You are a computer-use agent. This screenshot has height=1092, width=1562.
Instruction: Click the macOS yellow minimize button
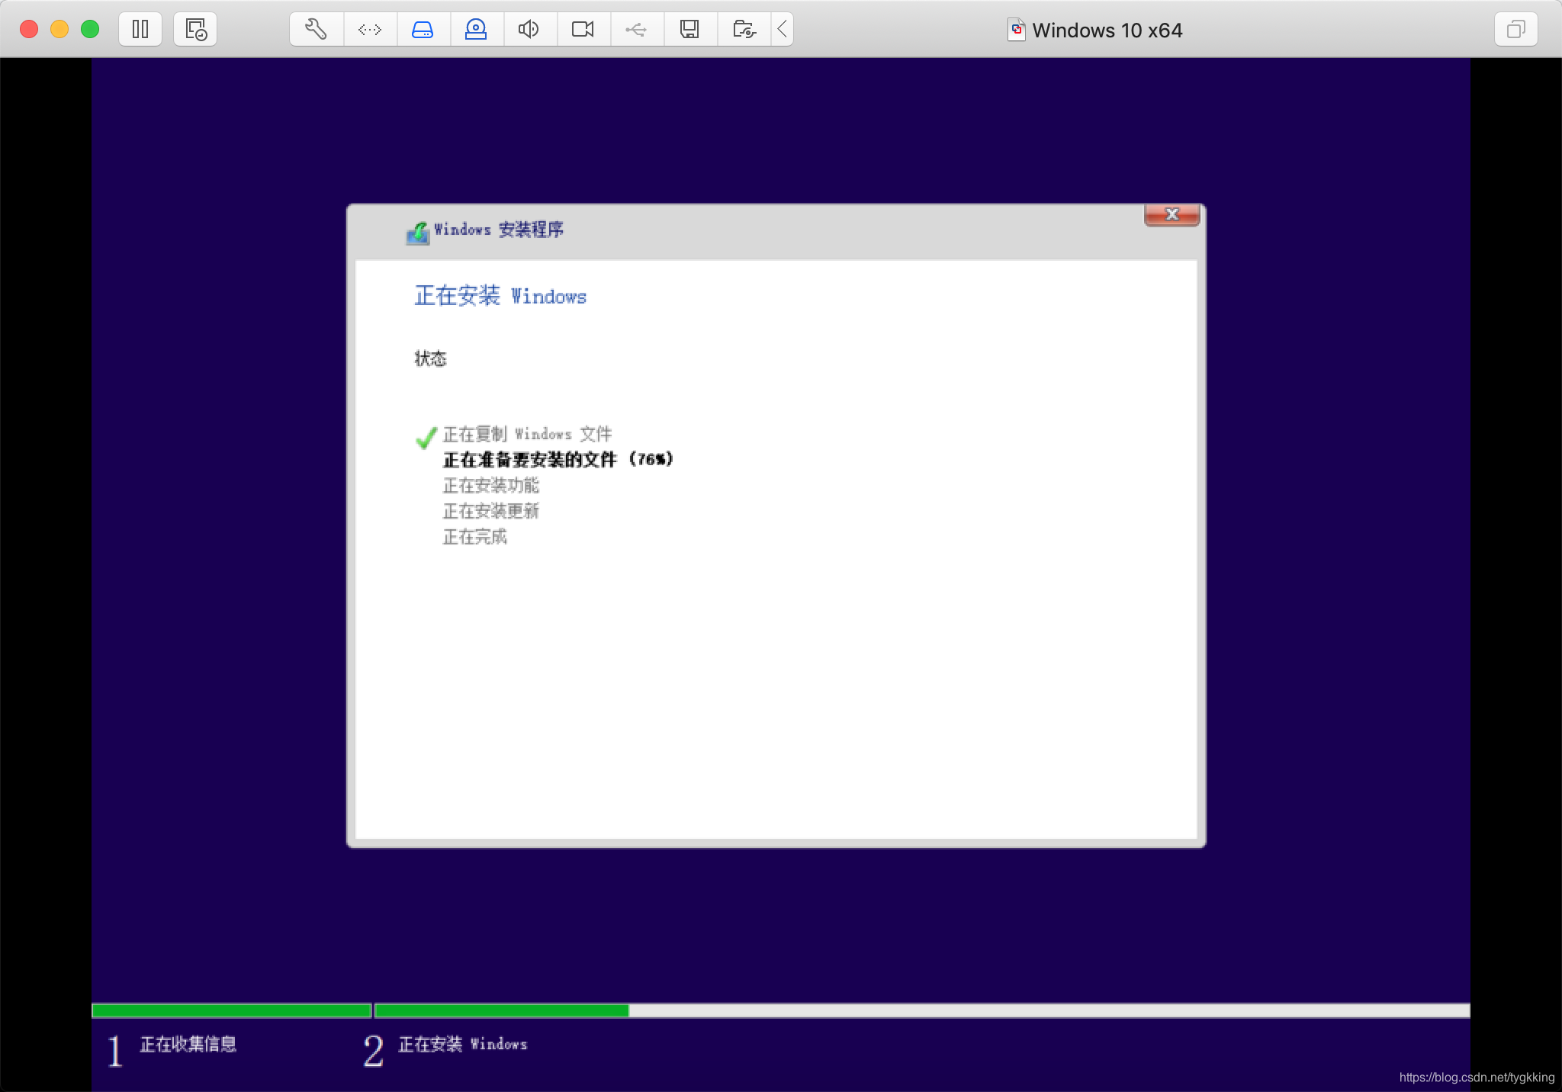coord(59,30)
